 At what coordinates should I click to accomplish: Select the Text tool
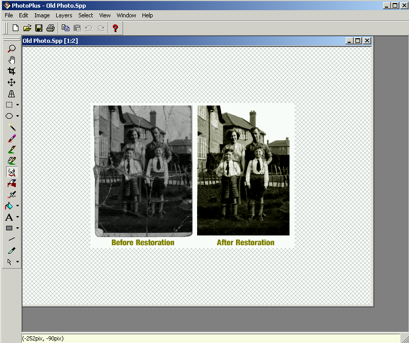coord(9,217)
